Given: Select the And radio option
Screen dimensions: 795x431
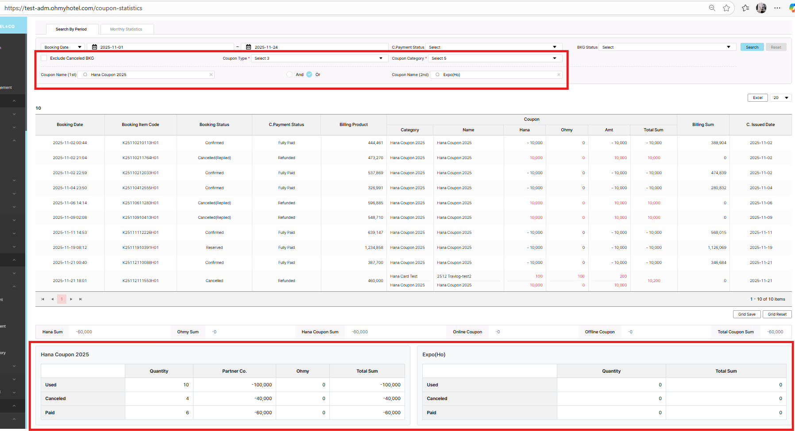Looking at the screenshot, I should tap(289, 74).
